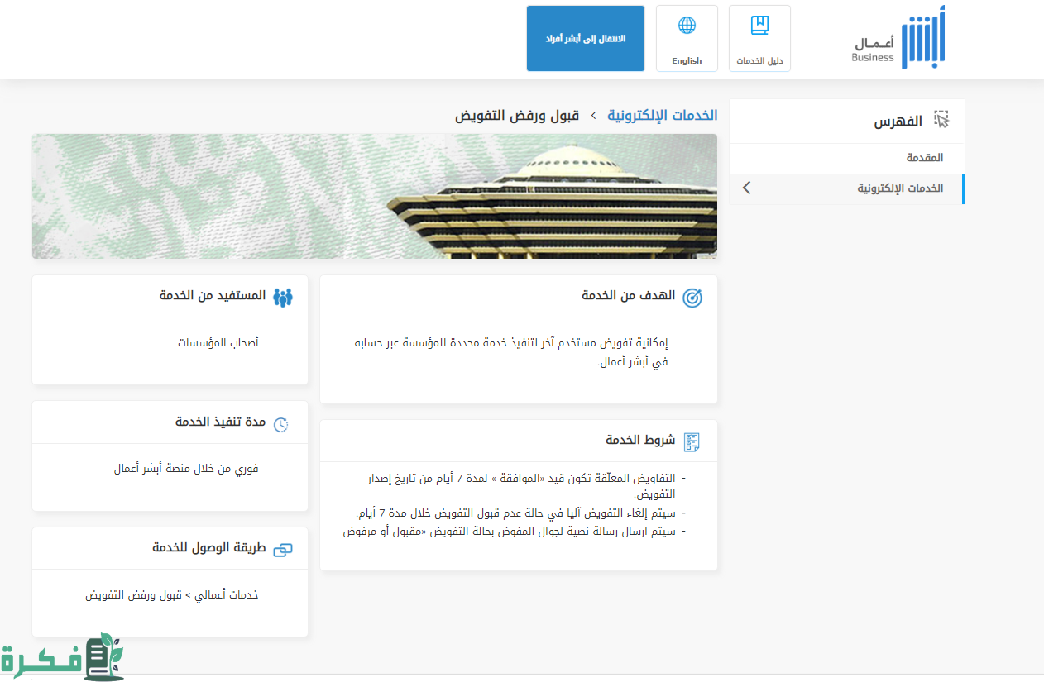Click condition about automatic cancellation of authorization

click(515, 513)
